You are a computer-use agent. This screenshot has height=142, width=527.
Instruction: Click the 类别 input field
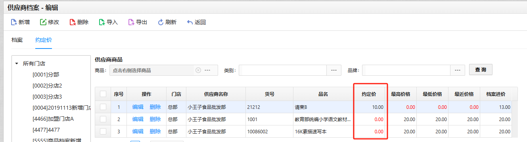point(283,70)
